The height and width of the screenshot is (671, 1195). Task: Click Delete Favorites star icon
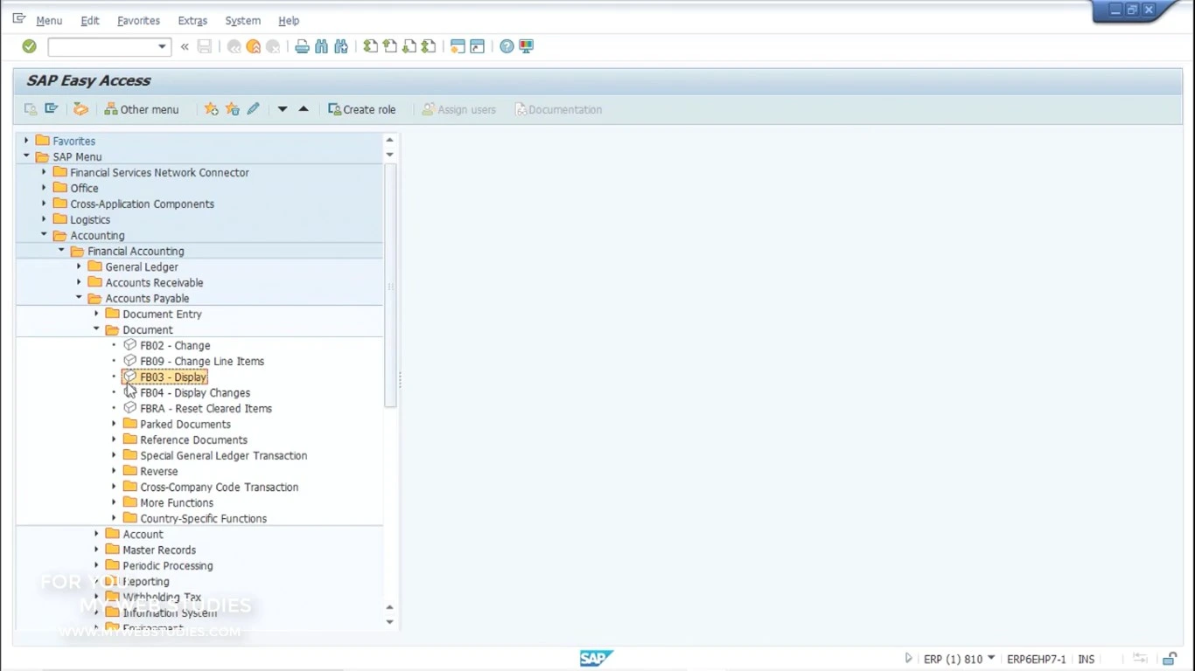coord(232,109)
